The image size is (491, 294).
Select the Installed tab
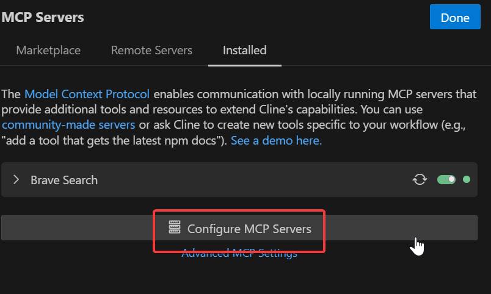click(244, 50)
